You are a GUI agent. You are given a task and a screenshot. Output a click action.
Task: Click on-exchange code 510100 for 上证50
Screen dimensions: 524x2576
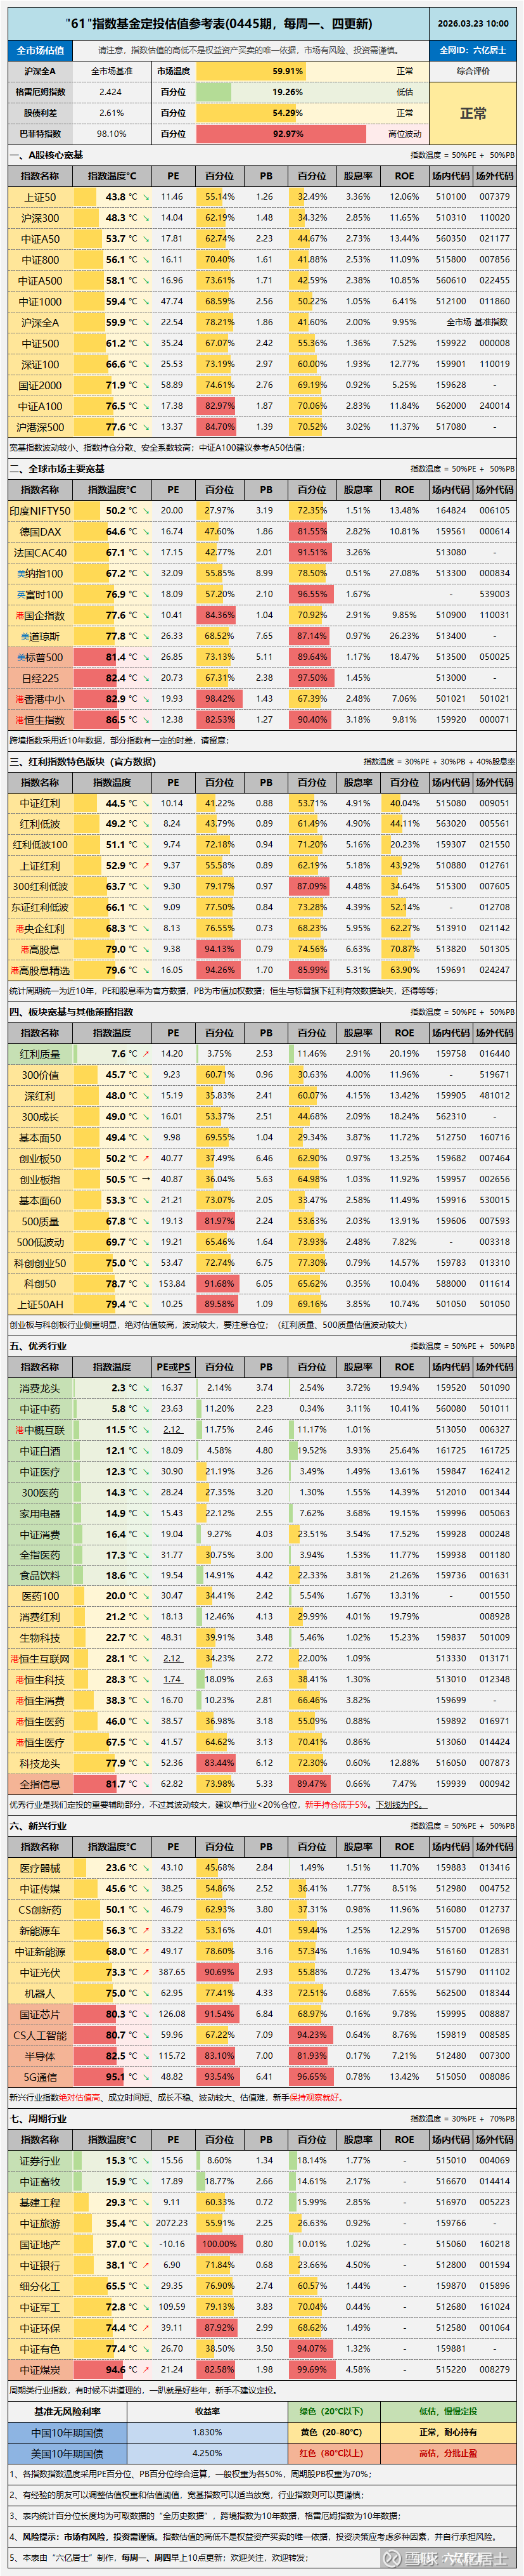click(450, 197)
